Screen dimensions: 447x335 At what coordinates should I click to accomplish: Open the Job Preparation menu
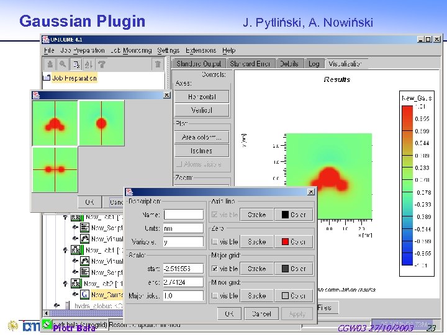tap(83, 50)
